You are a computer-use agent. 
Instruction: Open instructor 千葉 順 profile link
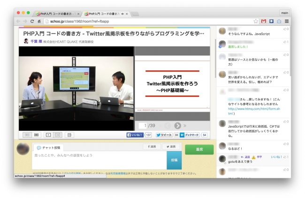click(x=36, y=41)
